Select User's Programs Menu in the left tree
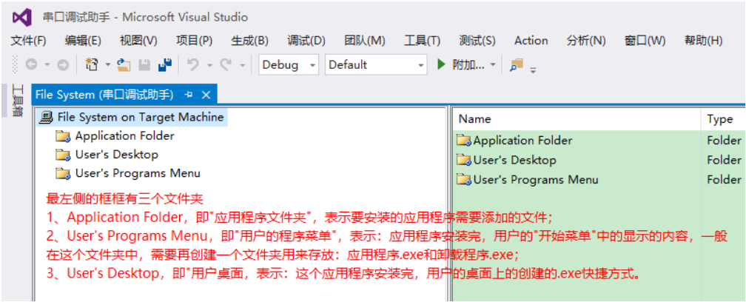 (138, 173)
